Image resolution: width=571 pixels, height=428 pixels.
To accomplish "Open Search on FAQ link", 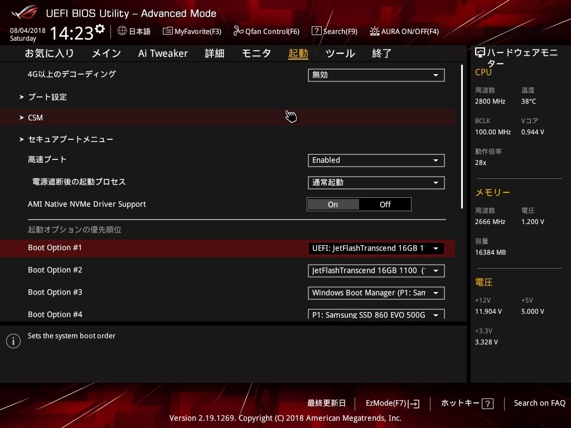I will point(539,403).
